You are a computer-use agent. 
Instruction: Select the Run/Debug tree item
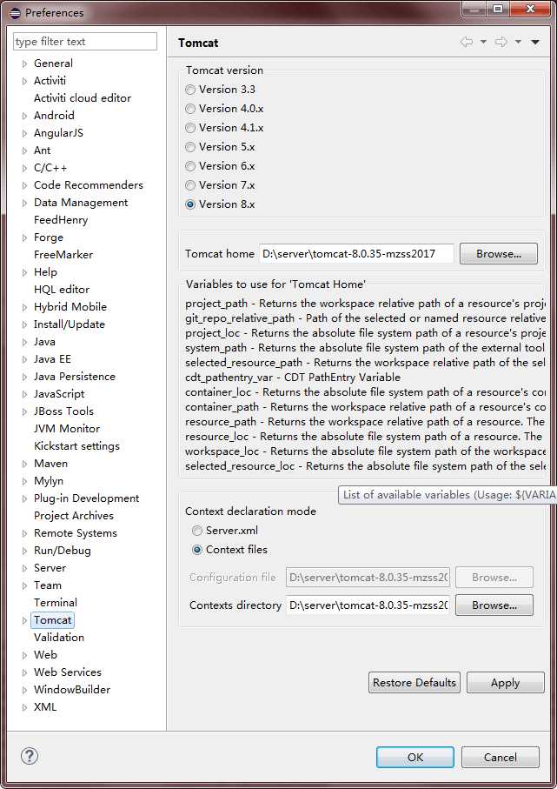coord(63,551)
